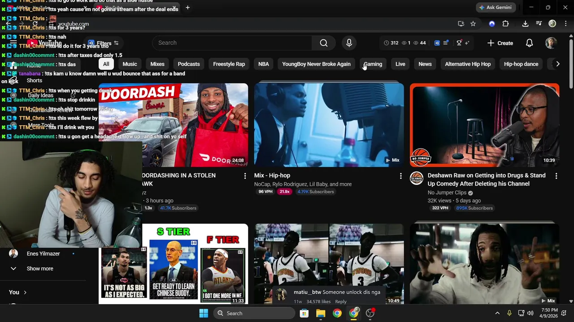The width and height of the screenshot is (574, 322).
Task: Select the Hip-hop dance chip
Action: [x=521, y=64]
